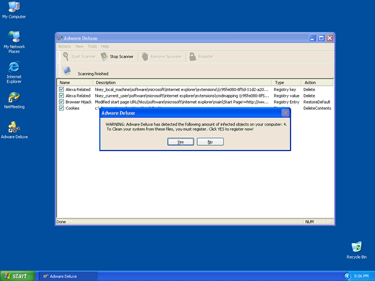
Task: Click the Start Scanner toolbar icon
Action: click(66, 57)
